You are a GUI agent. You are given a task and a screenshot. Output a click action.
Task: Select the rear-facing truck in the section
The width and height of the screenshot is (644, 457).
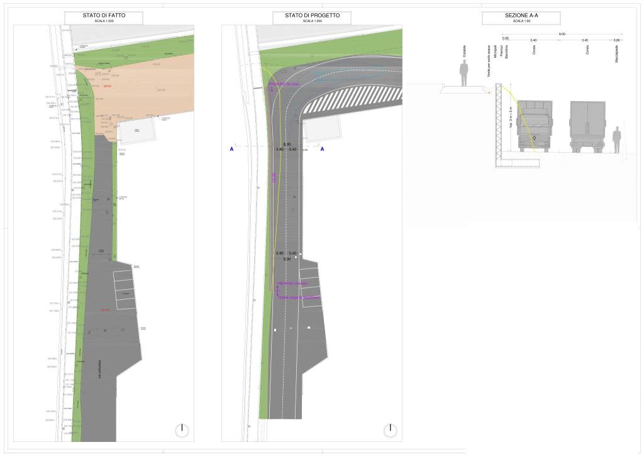coord(587,126)
